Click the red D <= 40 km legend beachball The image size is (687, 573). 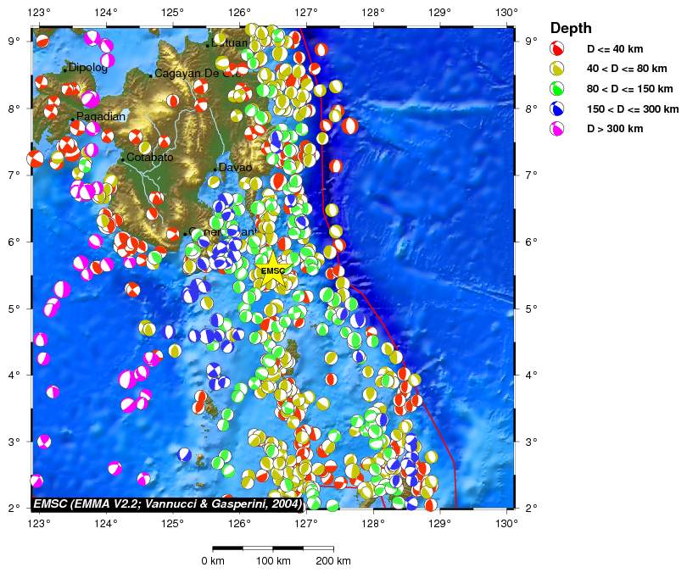pos(557,49)
